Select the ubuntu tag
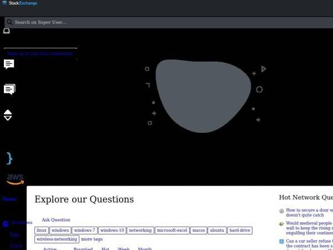 [x=217, y=231]
